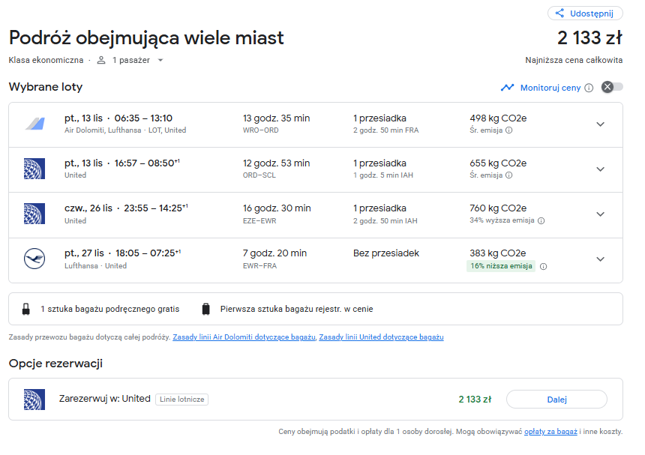The width and height of the screenshot is (645, 455).
Task: Click the passenger person icon
Action: (x=101, y=61)
